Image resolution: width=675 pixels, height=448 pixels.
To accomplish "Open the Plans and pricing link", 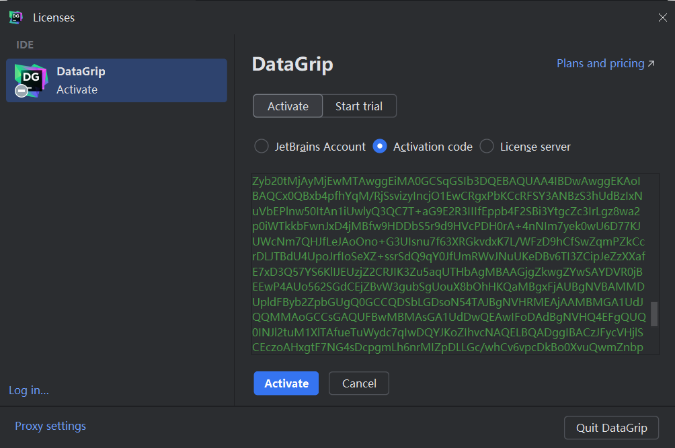I will click(x=606, y=63).
